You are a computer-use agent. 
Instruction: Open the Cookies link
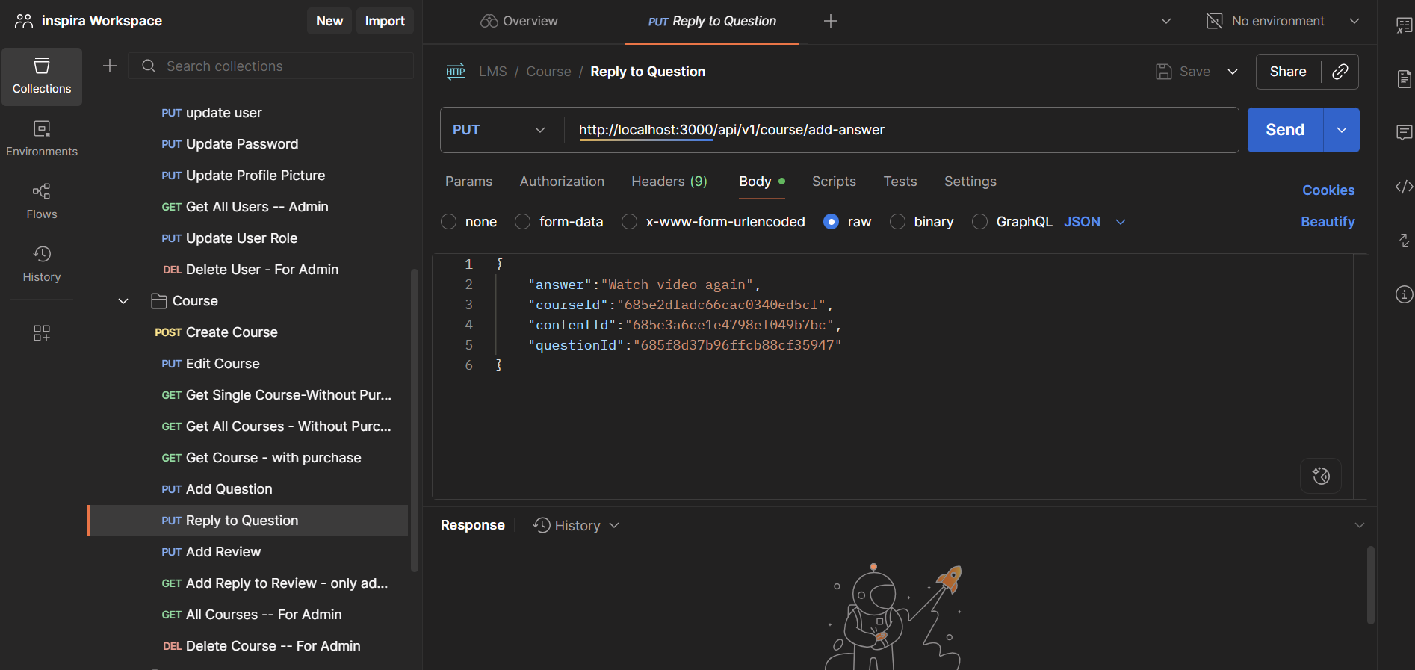tap(1328, 190)
